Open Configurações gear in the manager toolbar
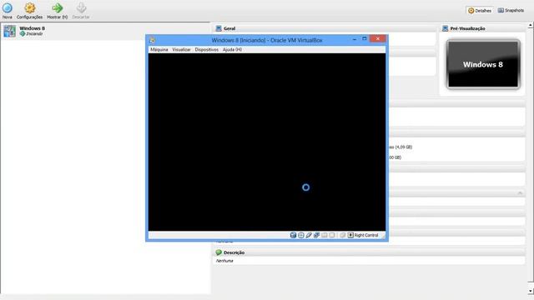Viewport: 534px width, 300px height. (x=30, y=7)
